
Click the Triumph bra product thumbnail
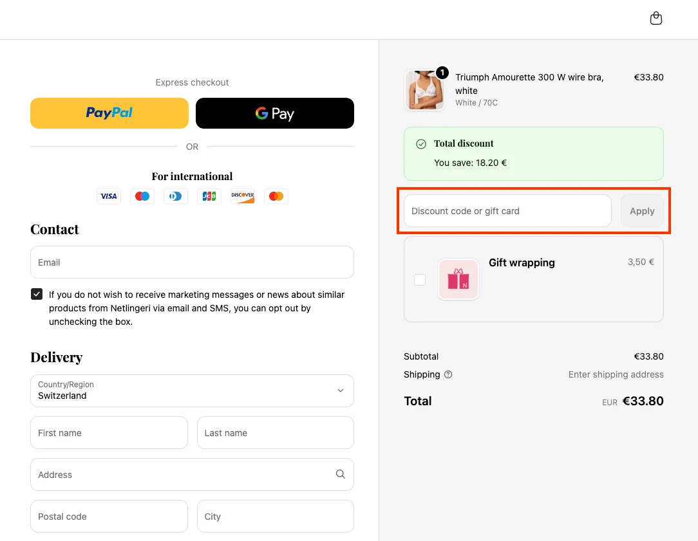tap(425, 90)
